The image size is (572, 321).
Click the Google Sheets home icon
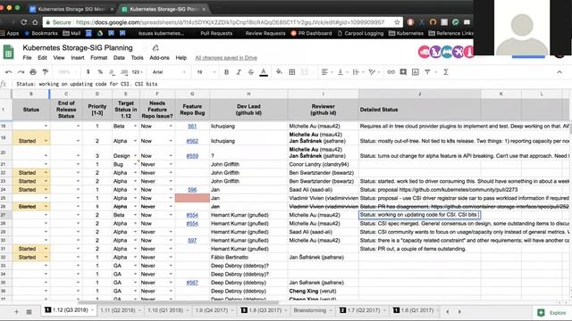pyautogui.click(x=8, y=52)
